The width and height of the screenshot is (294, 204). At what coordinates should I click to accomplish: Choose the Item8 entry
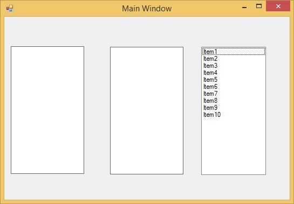234,101
